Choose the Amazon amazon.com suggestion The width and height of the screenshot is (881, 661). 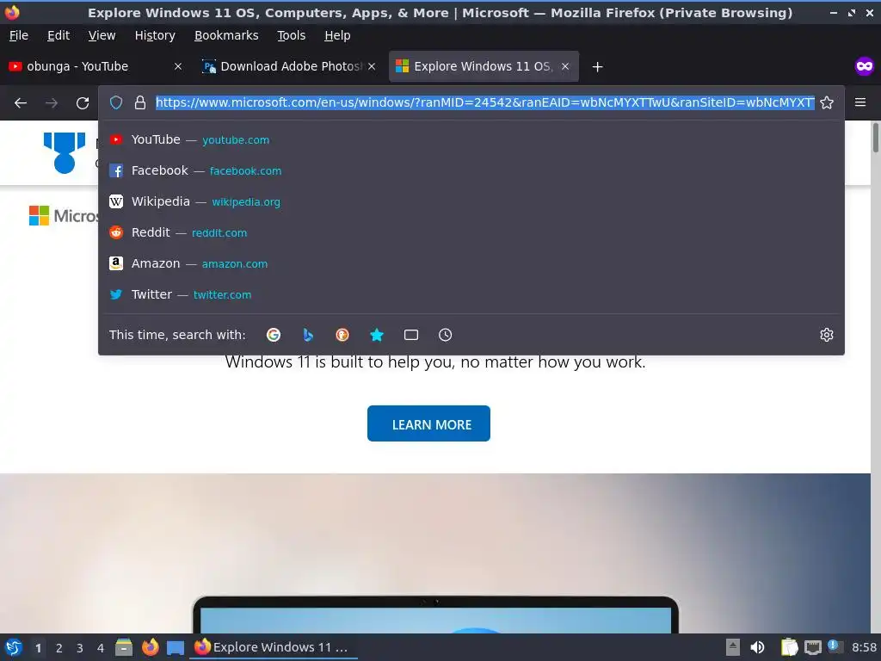[471, 263]
